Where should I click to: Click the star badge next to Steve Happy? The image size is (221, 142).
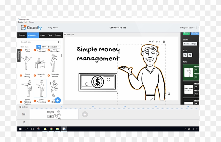pos(21,75)
